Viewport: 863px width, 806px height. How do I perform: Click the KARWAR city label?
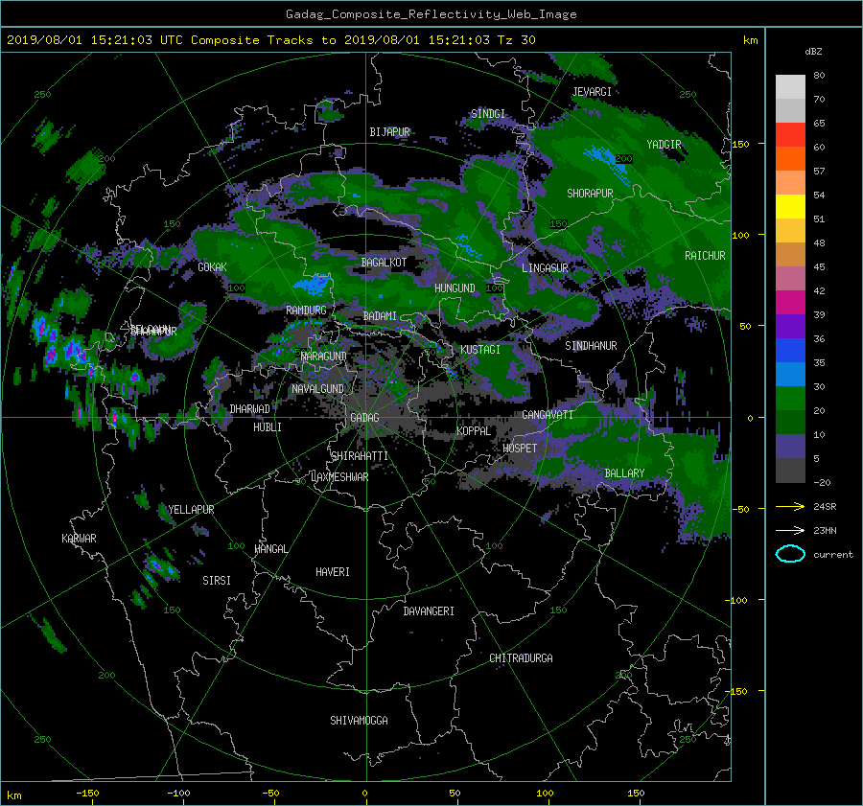[x=79, y=539]
